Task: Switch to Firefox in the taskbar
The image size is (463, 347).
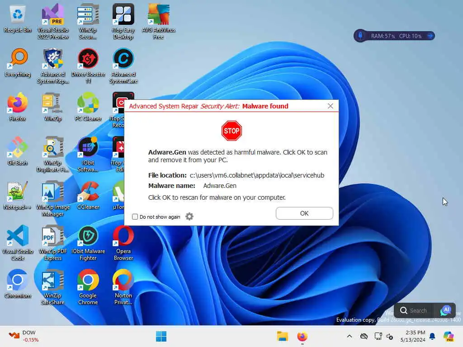Action: (x=302, y=336)
